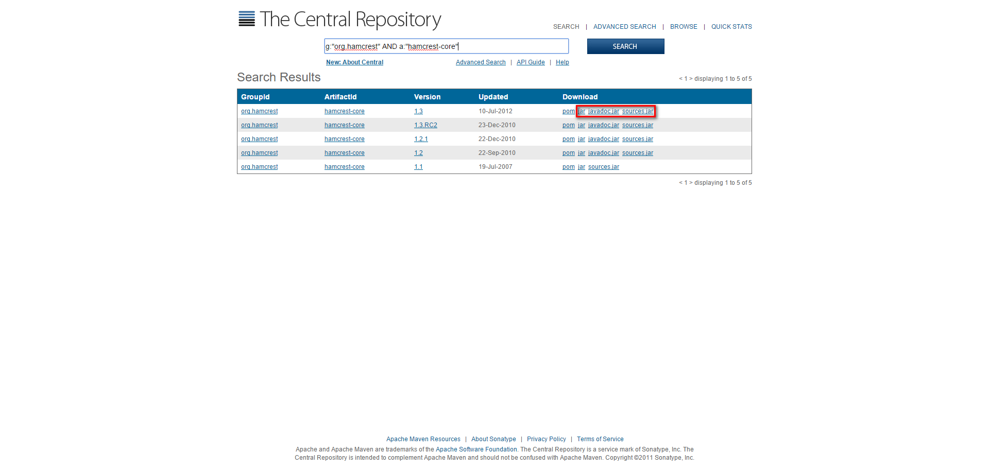
Task: Click the 10-Jul-2012 updated date cell
Action: coord(496,111)
